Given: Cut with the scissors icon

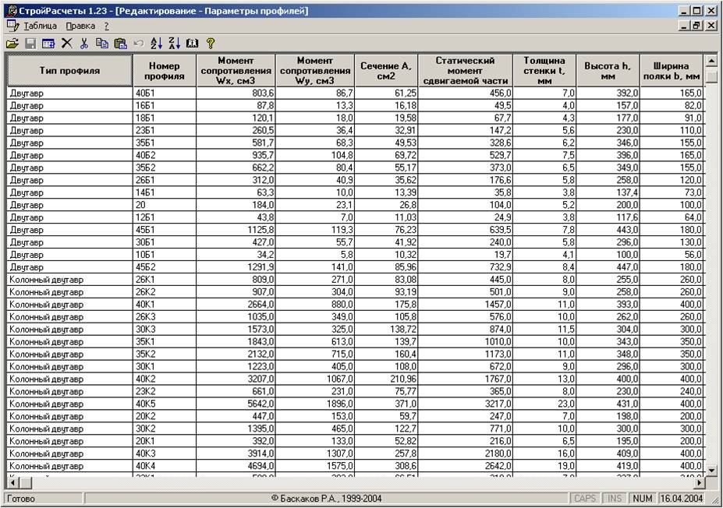Looking at the screenshot, I should pyautogui.click(x=84, y=44).
